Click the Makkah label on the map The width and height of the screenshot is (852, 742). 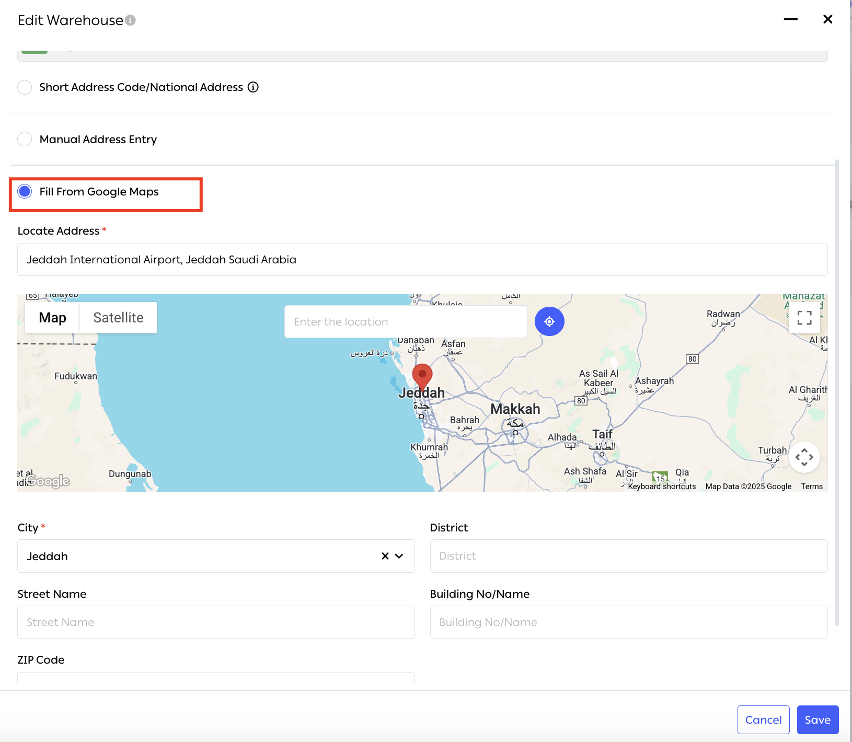pyautogui.click(x=515, y=409)
